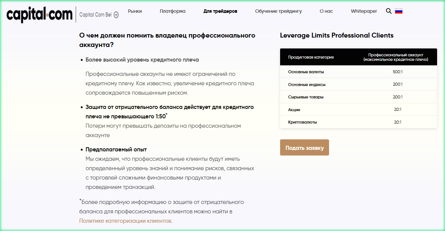
Task: Switch language using the Russian flag icon
Action: (x=398, y=11)
